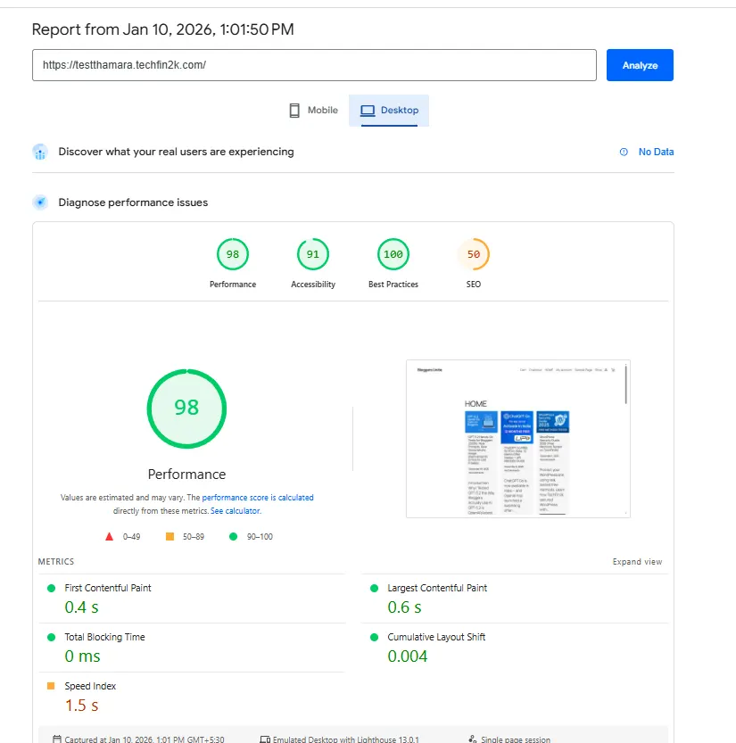The width and height of the screenshot is (736, 743).
Task: Click the orange square 50–89 legend icon
Action: 170,536
